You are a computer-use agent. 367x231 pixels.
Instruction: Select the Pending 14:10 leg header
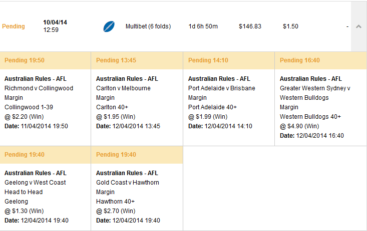(229, 60)
